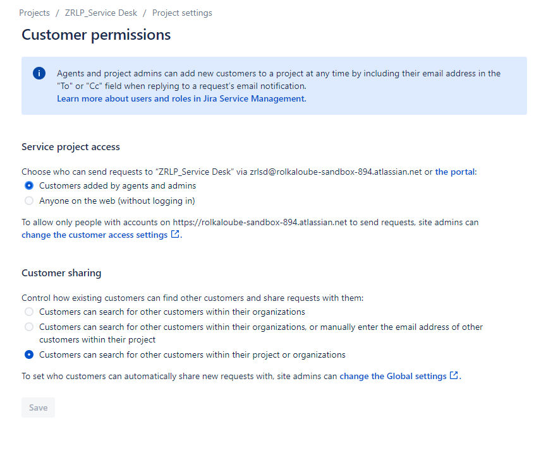Image resolution: width=558 pixels, height=451 pixels.
Task: Open "Learn more about users and roles" link
Action: (x=181, y=98)
